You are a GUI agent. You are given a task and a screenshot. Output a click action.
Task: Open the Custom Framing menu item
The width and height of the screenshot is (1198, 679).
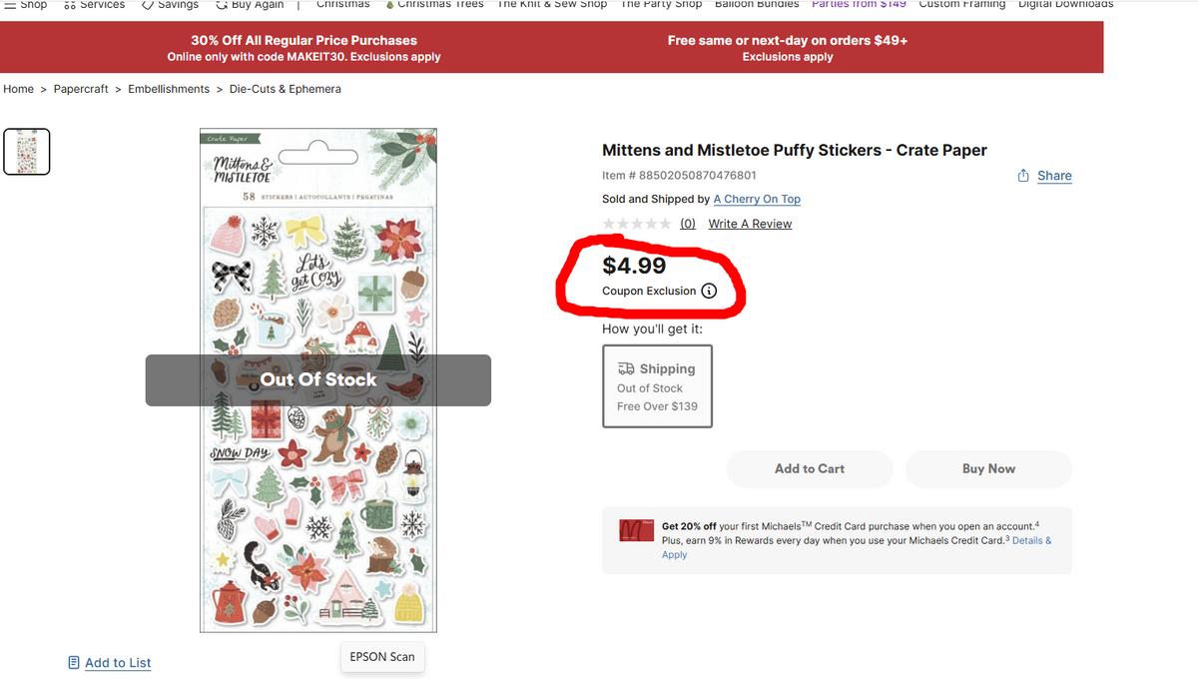tap(961, 4)
